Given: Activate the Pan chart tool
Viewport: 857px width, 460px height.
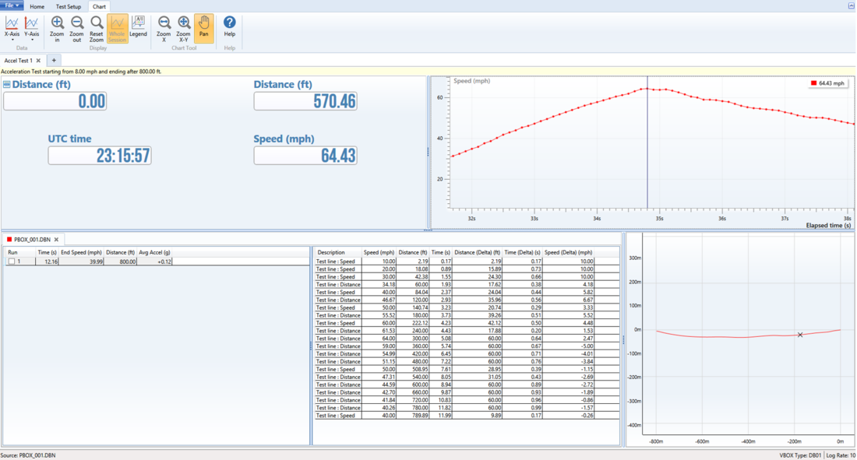Looking at the screenshot, I should click(x=203, y=27).
